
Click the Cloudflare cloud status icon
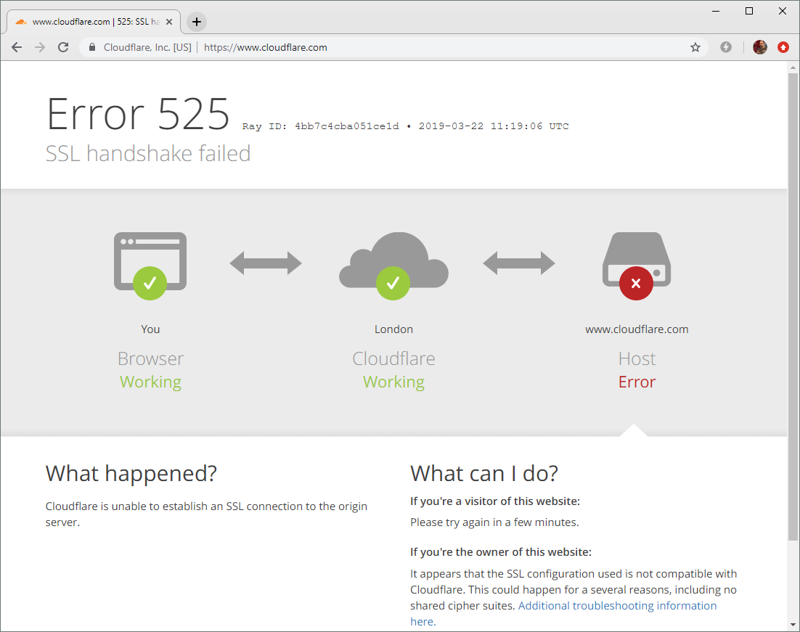coord(393,266)
